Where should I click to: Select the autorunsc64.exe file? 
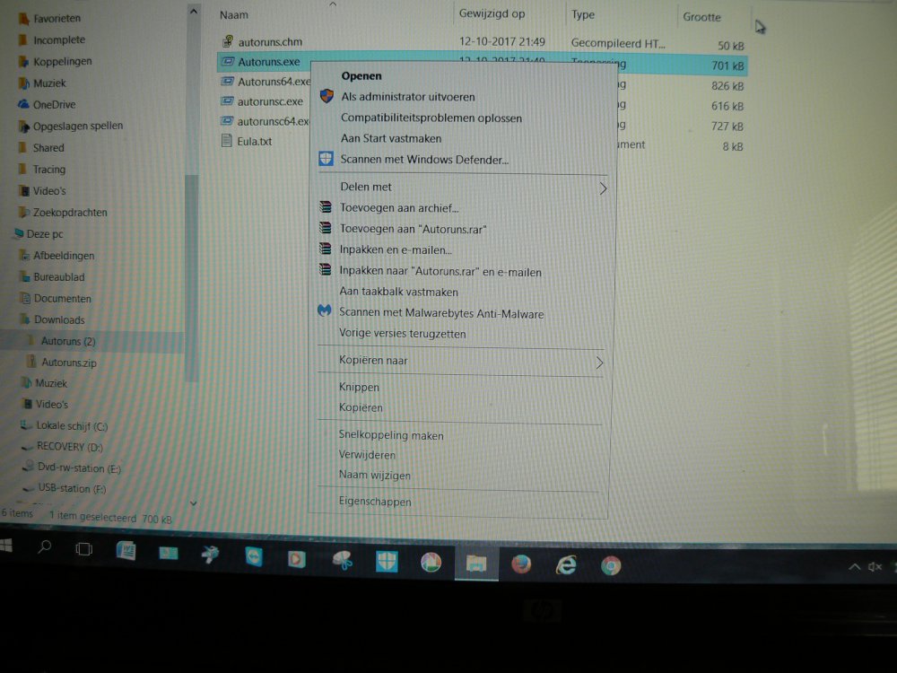point(273,121)
